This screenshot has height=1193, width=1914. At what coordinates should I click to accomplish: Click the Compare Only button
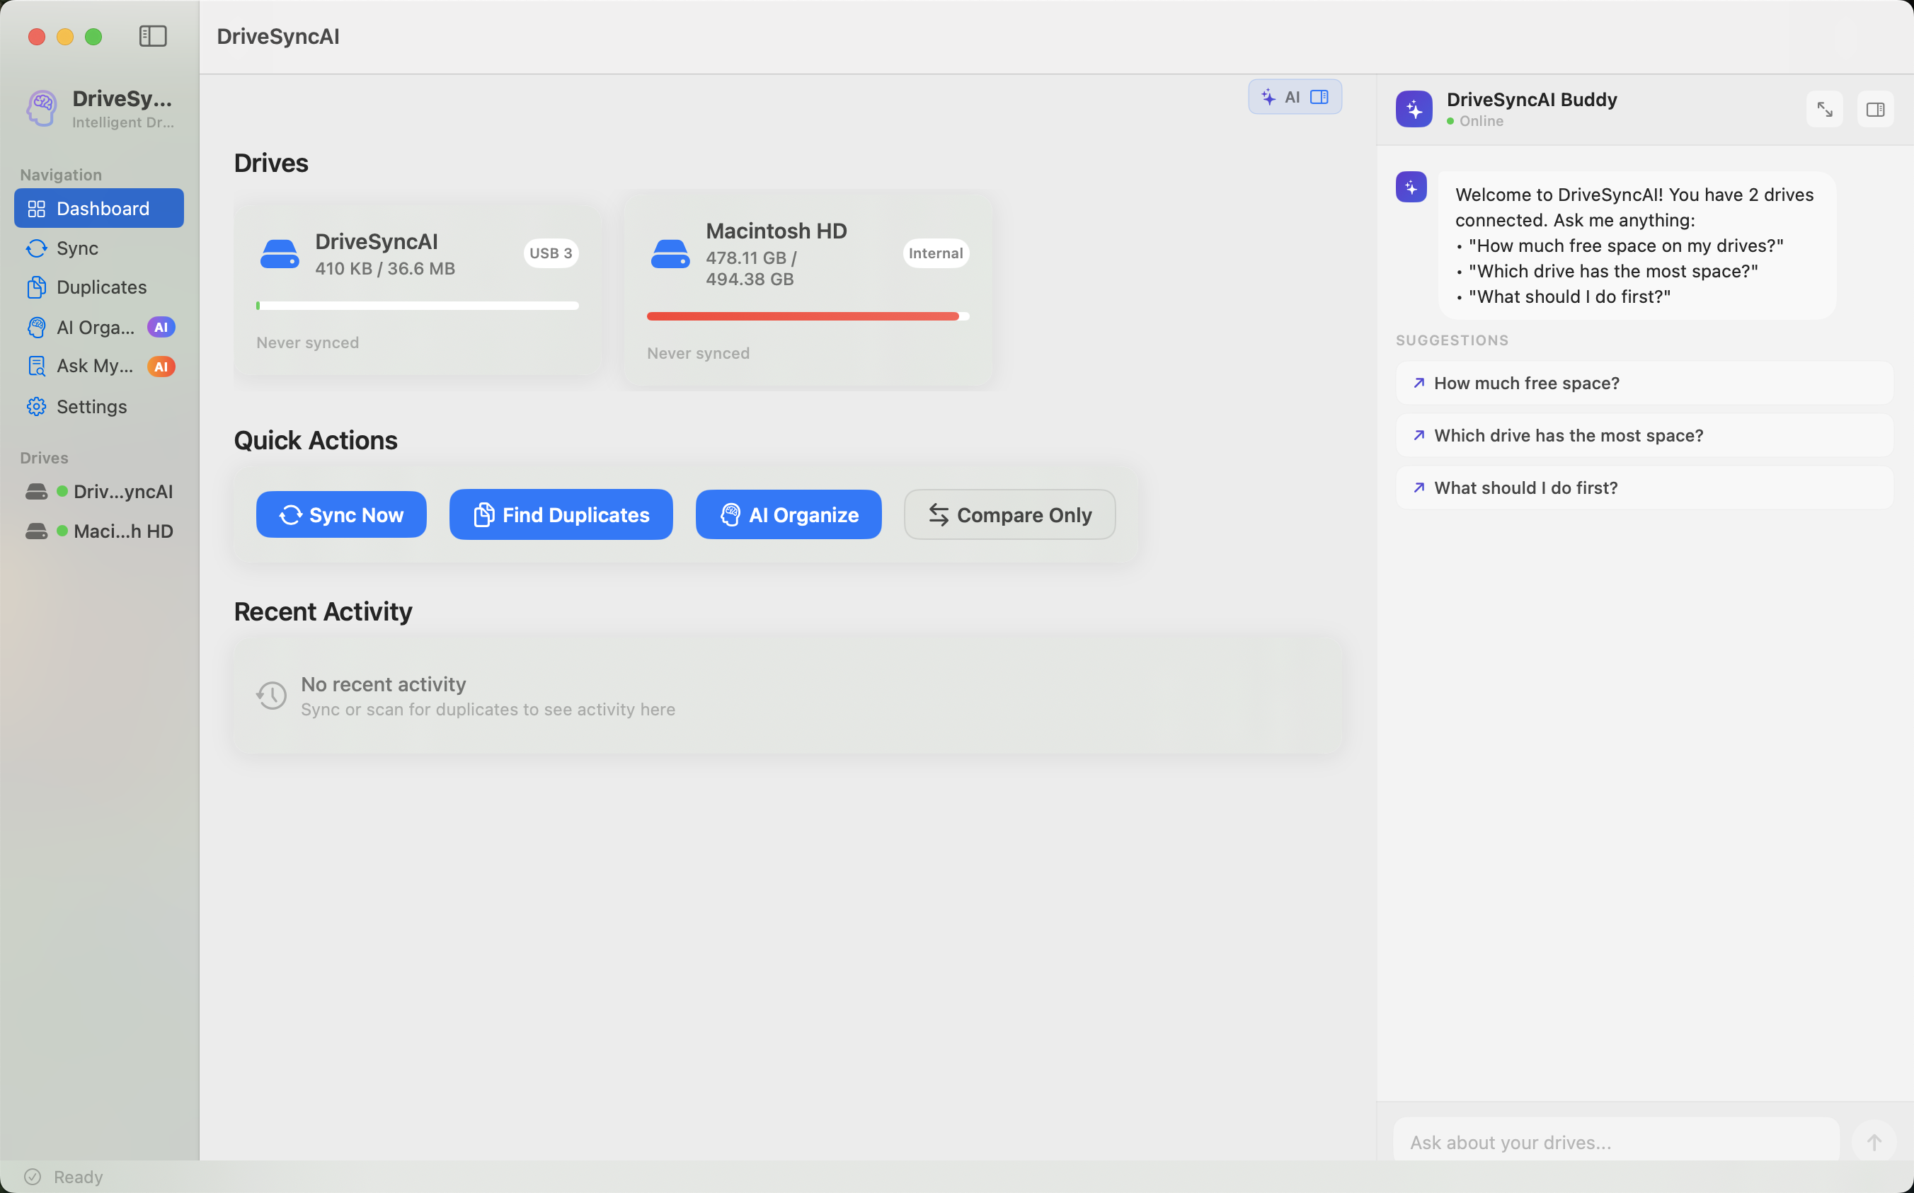click(x=1009, y=514)
